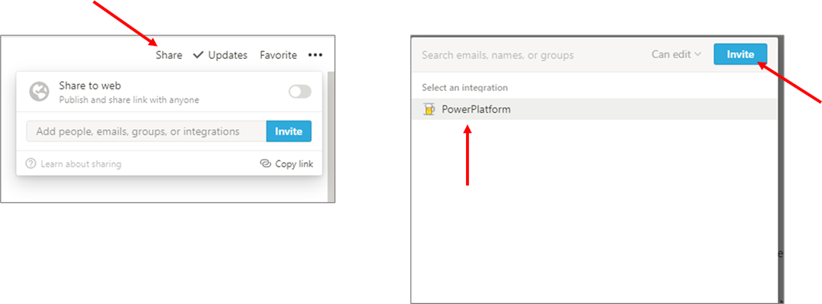This screenshot has height=304, width=822.
Task: Click Copy link
Action: click(294, 164)
